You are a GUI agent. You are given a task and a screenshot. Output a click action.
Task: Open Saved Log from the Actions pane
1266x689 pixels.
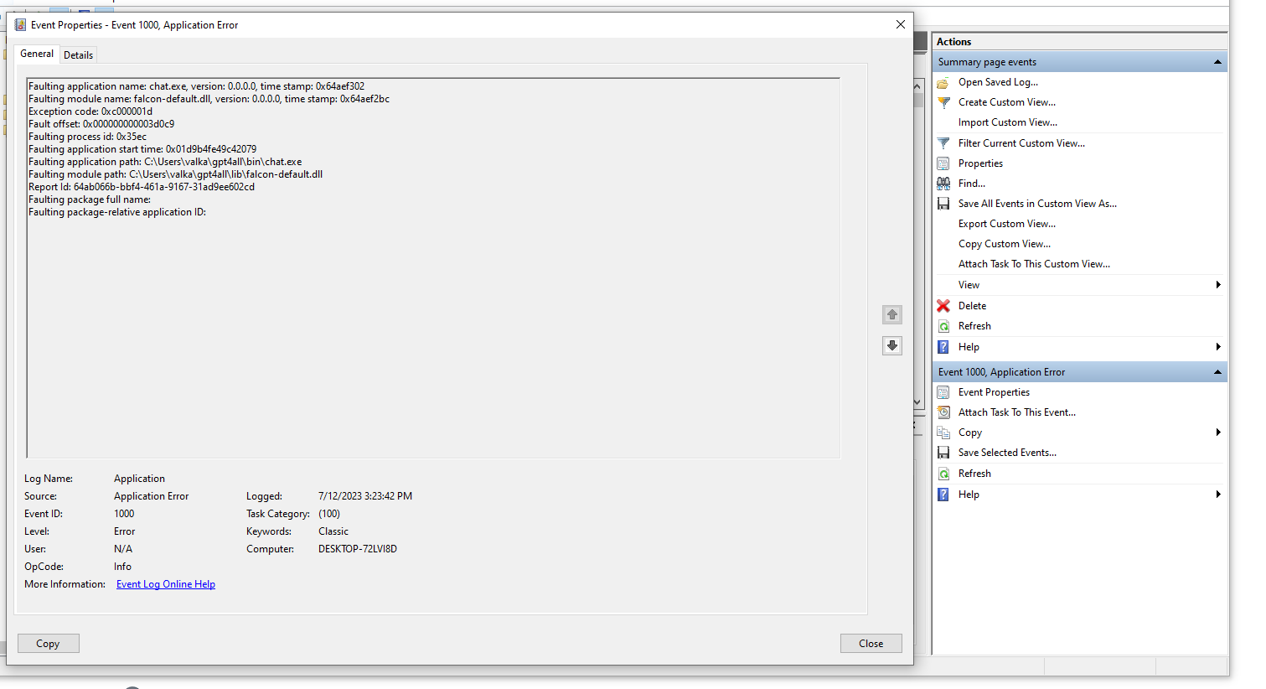944,81
